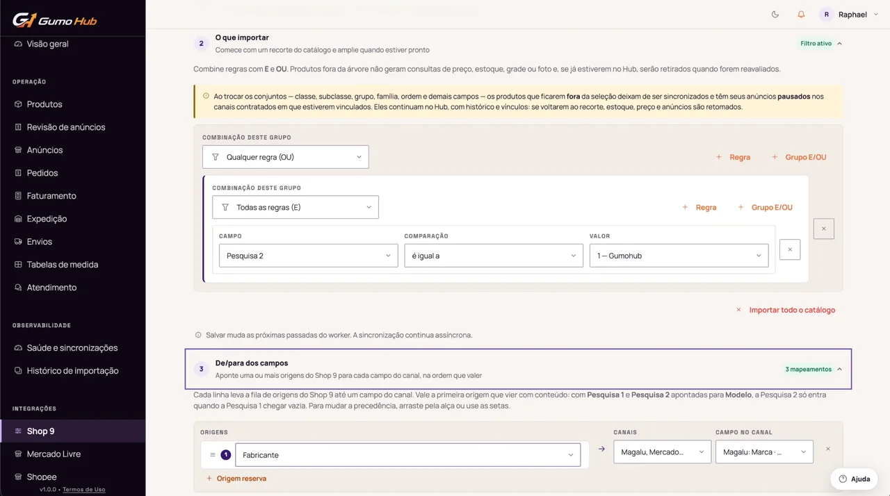890x496 pixels.
Task: Add Grupo E/OU to inner group
Action: click(765, 207)
